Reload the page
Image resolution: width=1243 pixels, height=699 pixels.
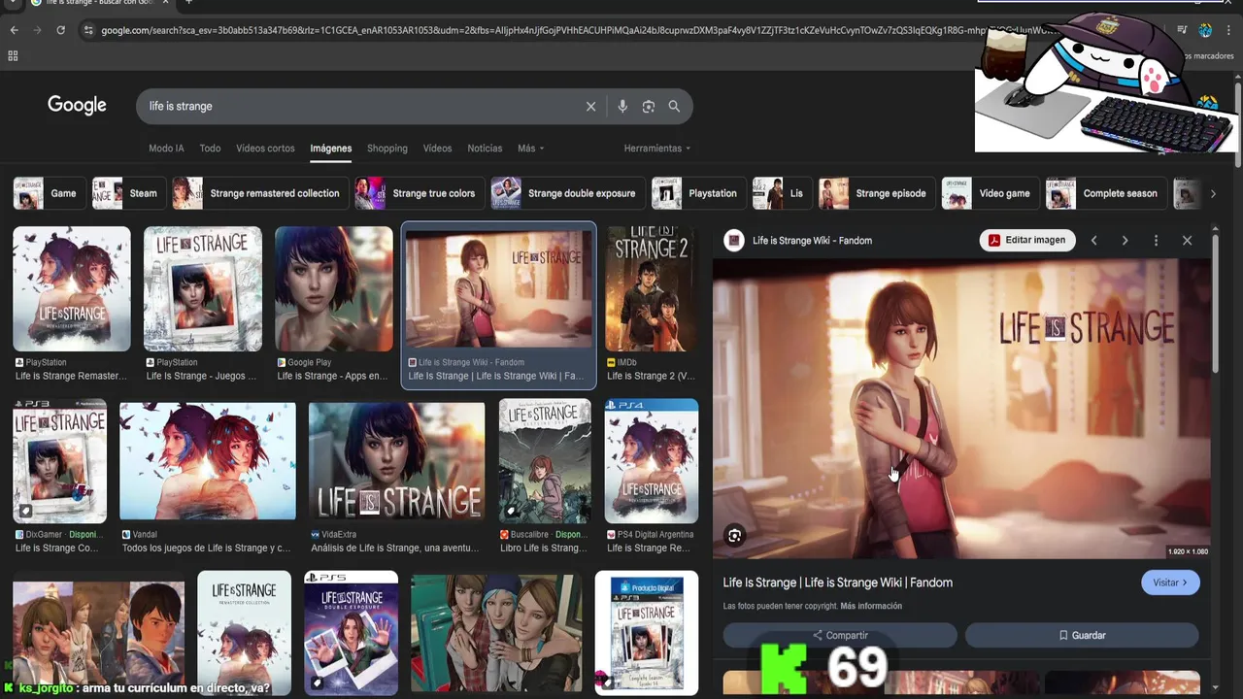pos(60,30)
